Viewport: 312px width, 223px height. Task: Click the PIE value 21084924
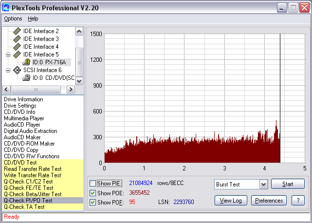coord(141,183)
